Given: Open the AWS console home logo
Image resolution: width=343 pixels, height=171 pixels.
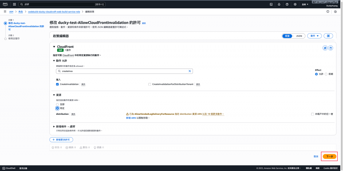Looking at the screenshot, I should 5,4.
